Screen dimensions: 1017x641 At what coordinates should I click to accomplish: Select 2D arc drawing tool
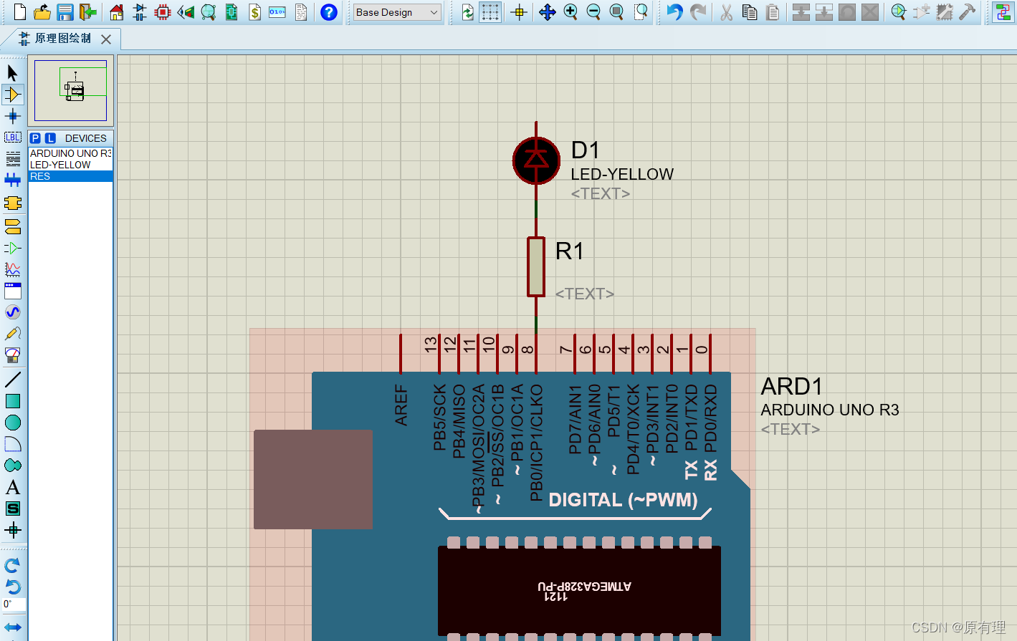tap(13, 444)
